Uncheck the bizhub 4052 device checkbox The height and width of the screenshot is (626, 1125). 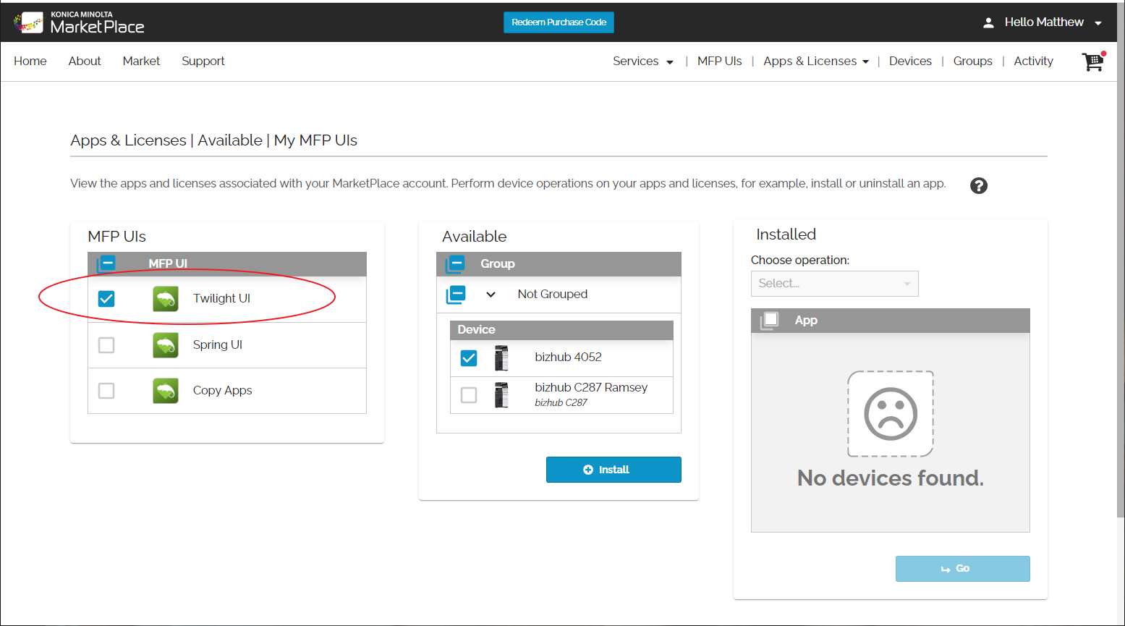coord(469,358)
